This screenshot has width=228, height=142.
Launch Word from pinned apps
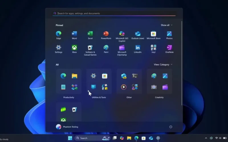click(74, 35)
